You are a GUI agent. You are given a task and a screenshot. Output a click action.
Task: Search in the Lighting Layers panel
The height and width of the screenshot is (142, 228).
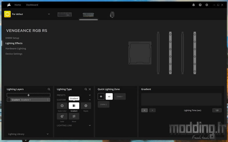click(49, 89)
